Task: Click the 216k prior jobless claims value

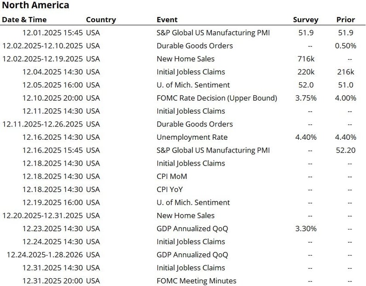Action: 345,72
